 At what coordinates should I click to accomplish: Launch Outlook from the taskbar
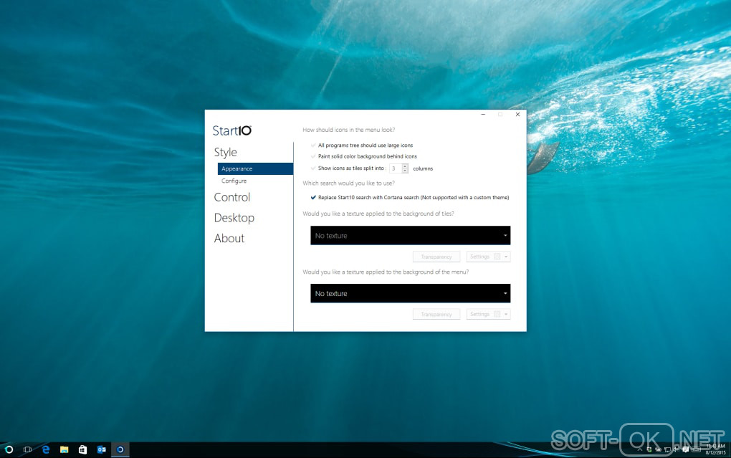click(101, 449)
